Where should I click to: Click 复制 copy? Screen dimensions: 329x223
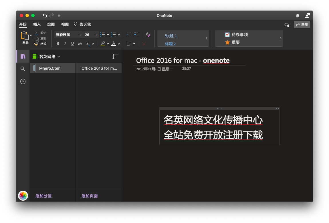(x=41, y=38)
